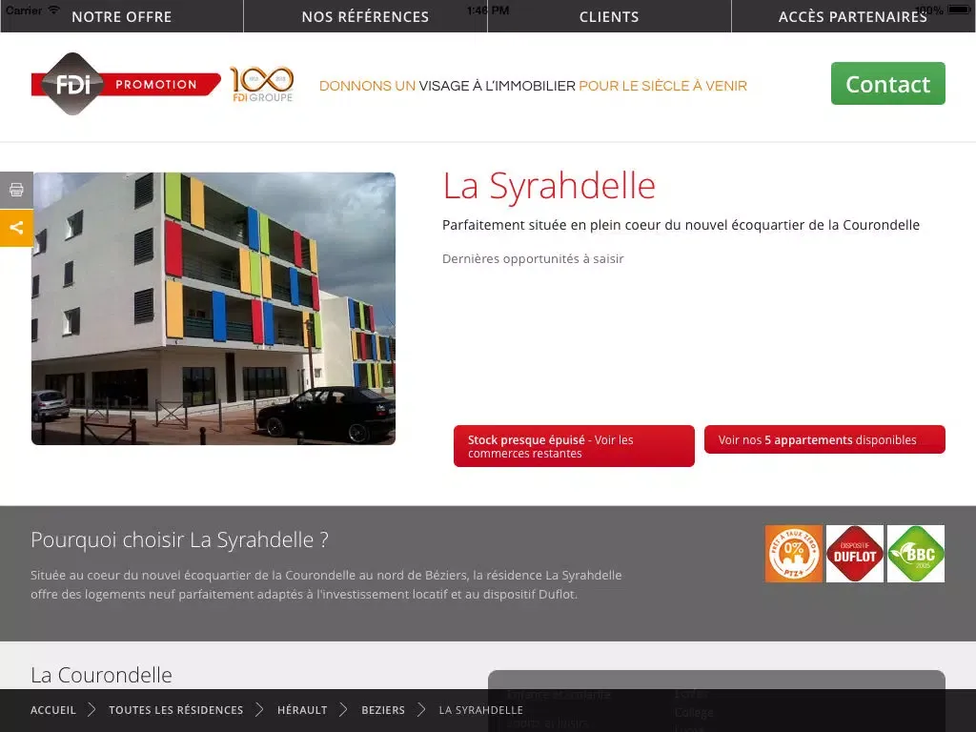The image size is (976, 732).
Task: Open TOUTES LES RÉSIDENCES breadcrumb link
Action: 176,710
